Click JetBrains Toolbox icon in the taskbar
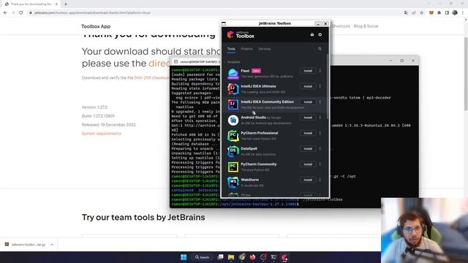This screenshot has width=468, height=263. pos(284,257)
